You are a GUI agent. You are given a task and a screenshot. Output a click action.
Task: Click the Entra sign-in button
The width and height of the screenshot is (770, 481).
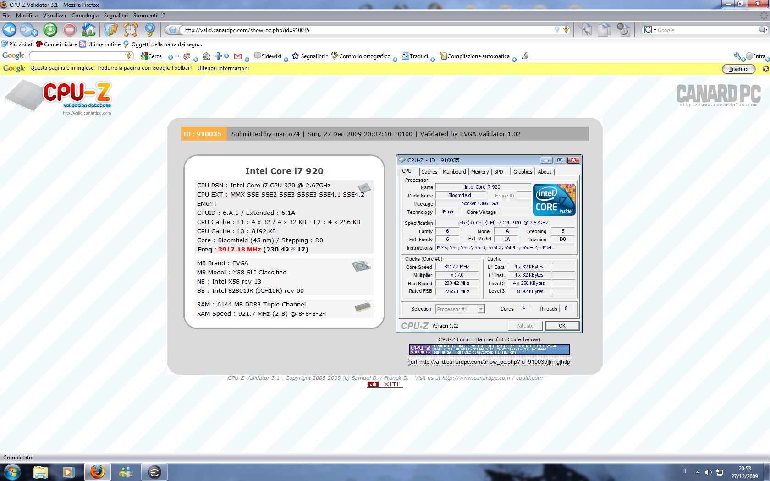[x=756, y=56]
